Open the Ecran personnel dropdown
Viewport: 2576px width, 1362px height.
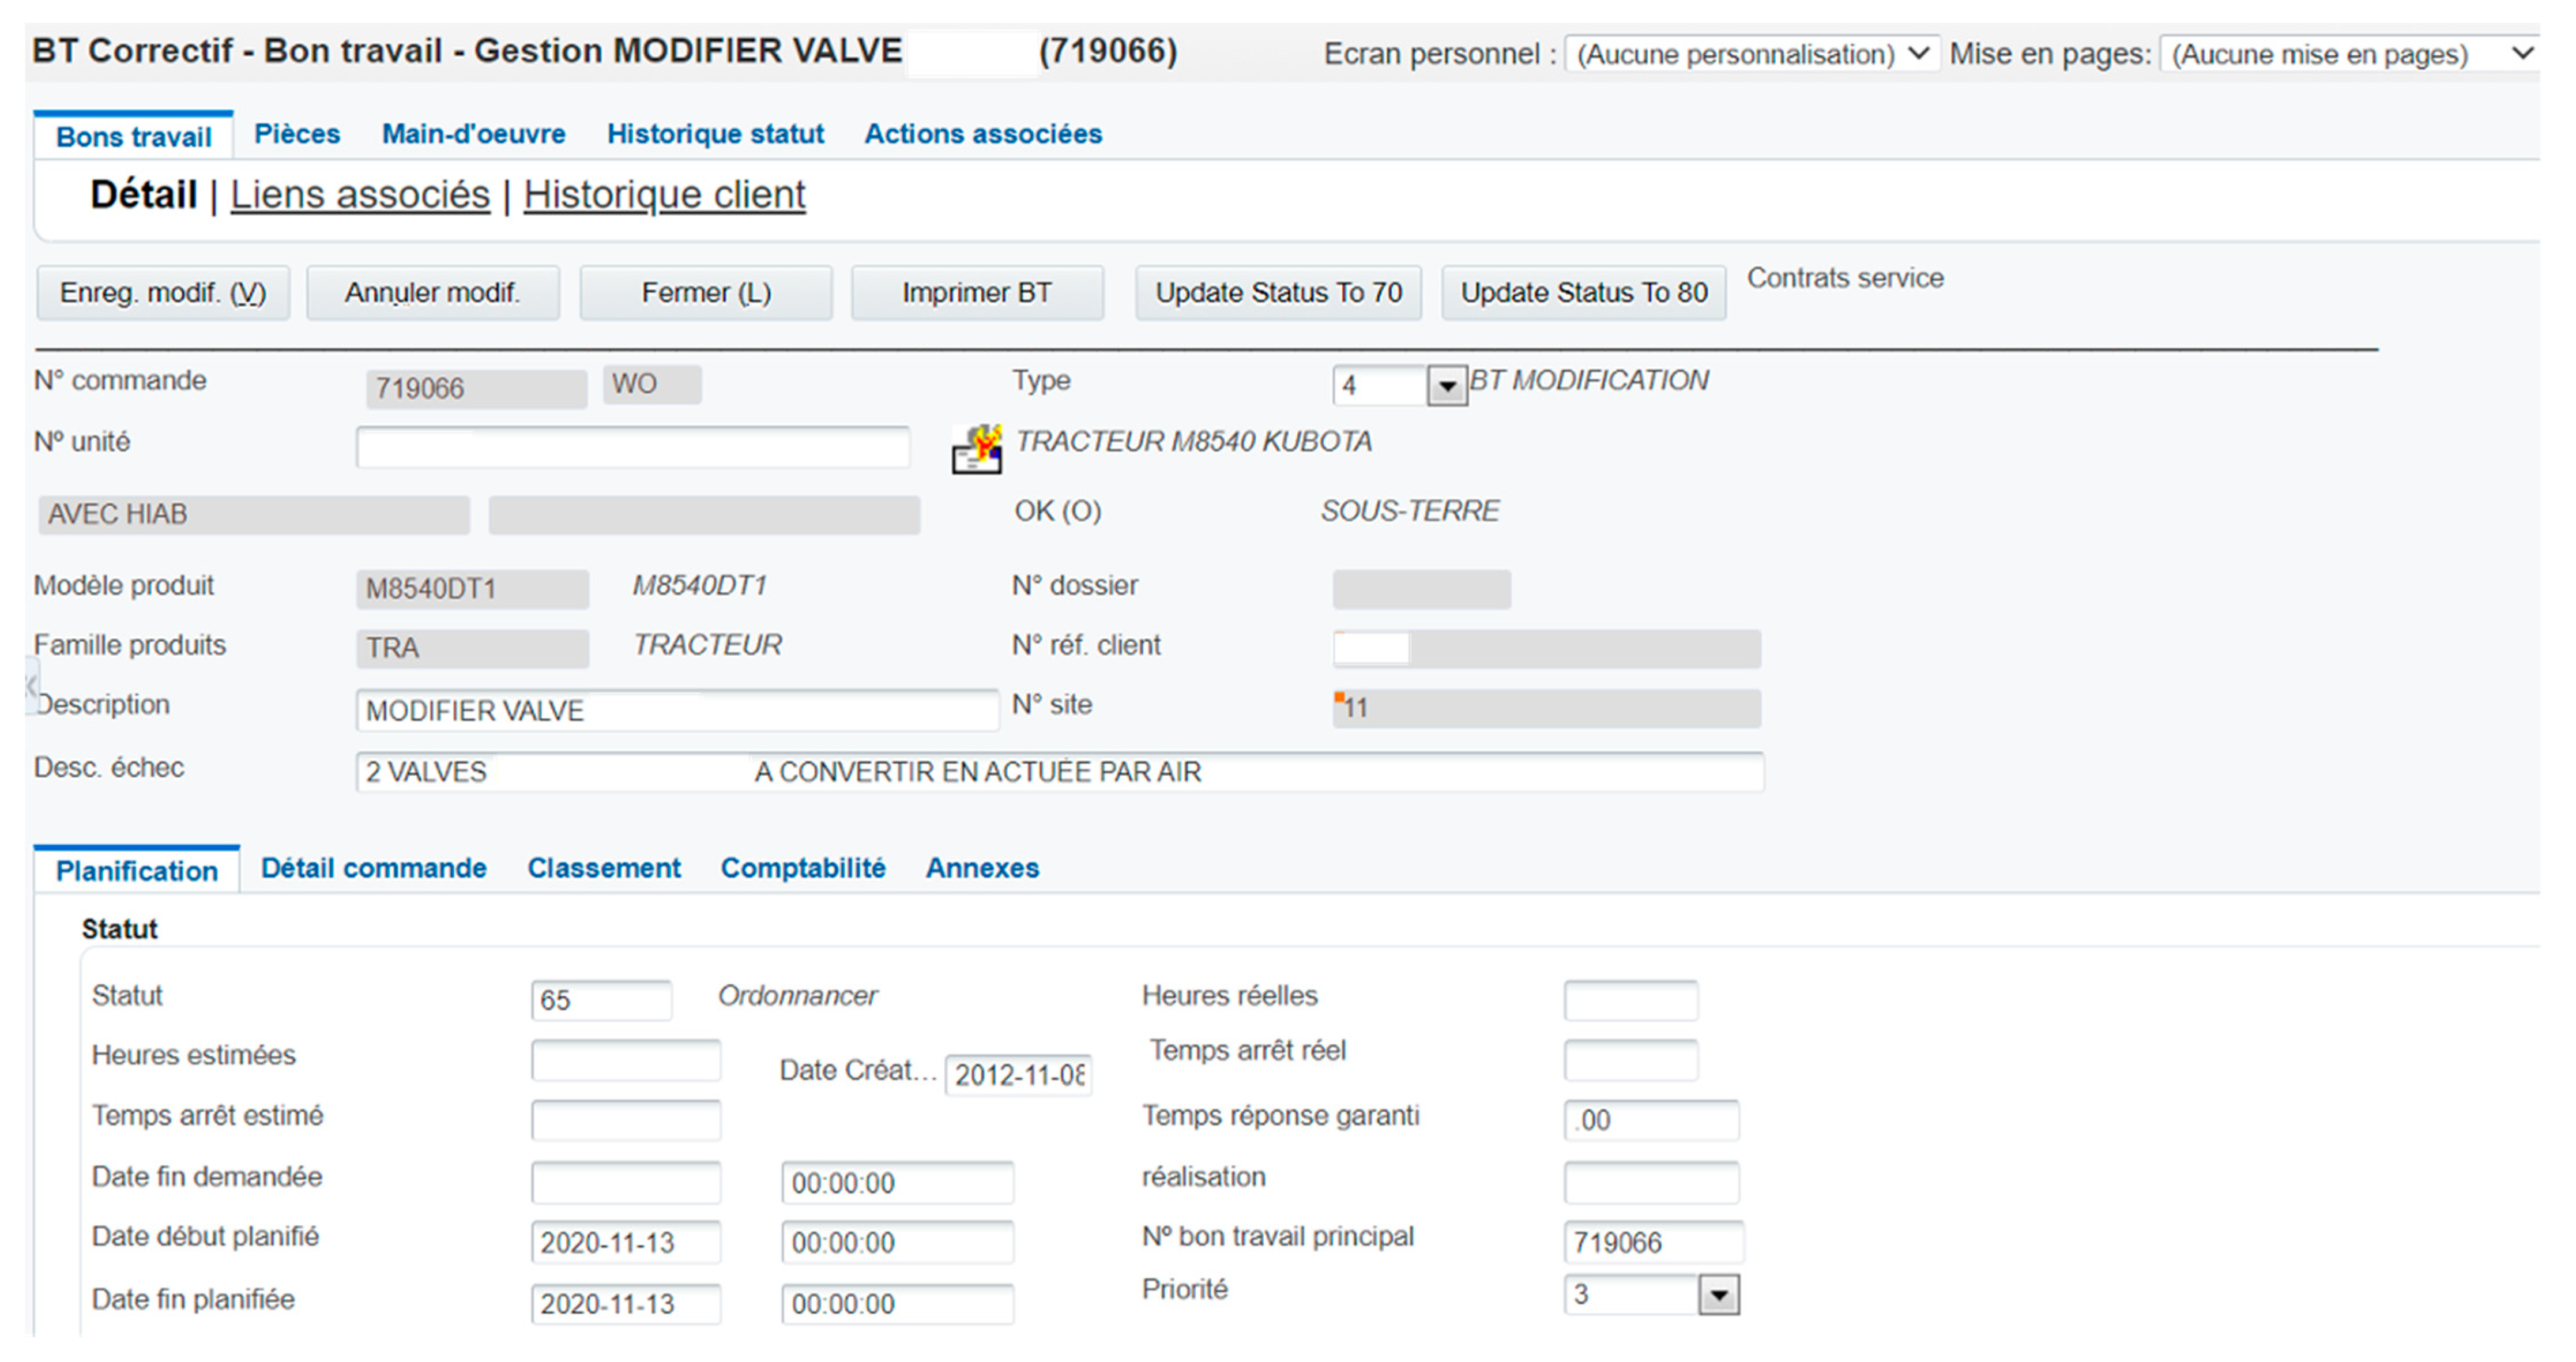[x=1751, y=53]
